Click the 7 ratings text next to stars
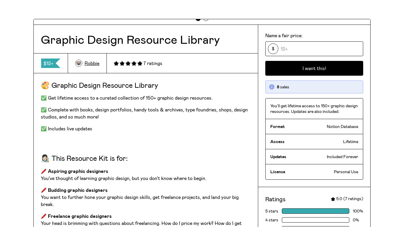The width and height of the screenshot is (404, 227). point(153,63)
